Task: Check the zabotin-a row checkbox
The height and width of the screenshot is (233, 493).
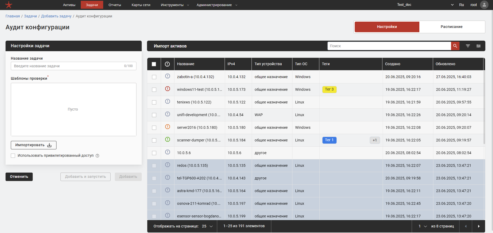Action: click(154, 77)
